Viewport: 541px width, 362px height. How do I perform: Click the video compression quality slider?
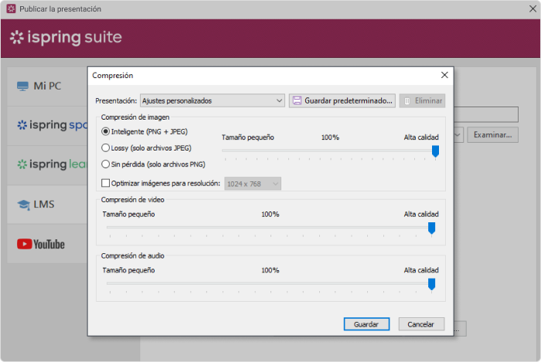(431, 228)
